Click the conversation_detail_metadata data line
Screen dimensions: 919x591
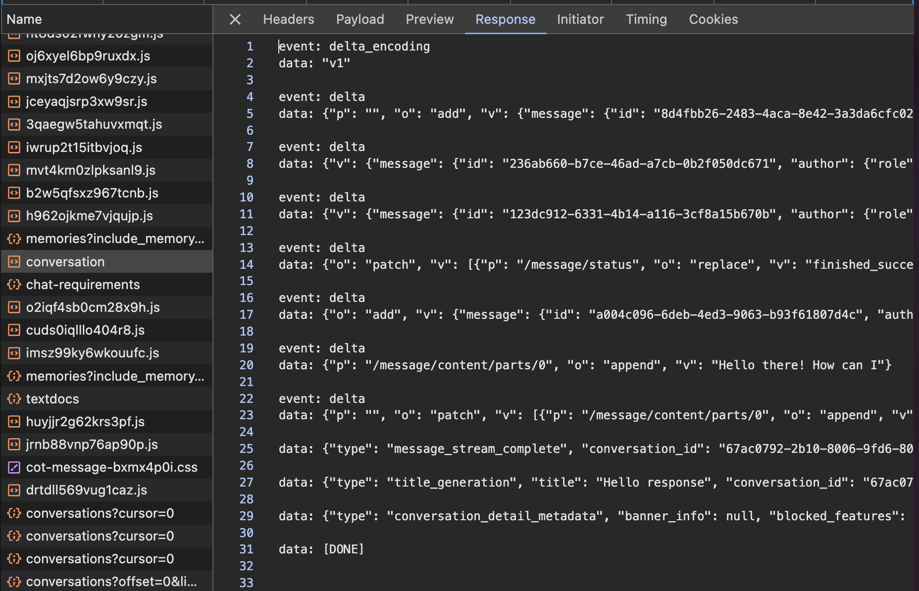592,516
